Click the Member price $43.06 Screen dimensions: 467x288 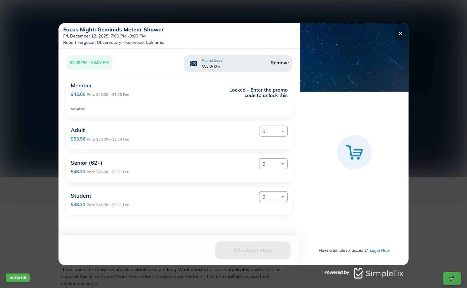coord(78,94)
